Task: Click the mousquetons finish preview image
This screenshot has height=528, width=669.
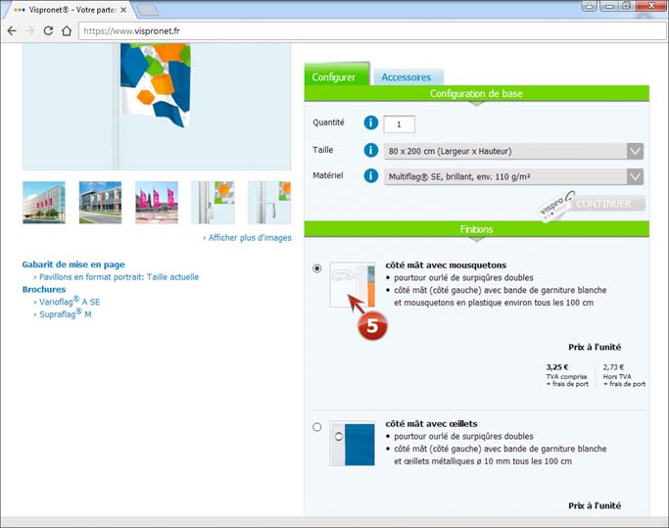Action: click(x=353, y=285)
